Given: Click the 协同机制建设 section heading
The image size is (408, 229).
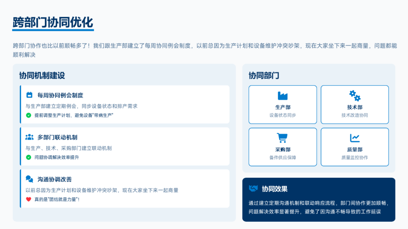Looking at the screenshot, I should click(x=42, y=75).
